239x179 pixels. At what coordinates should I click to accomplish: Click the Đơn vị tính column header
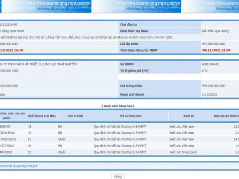[x=75, y=116]
